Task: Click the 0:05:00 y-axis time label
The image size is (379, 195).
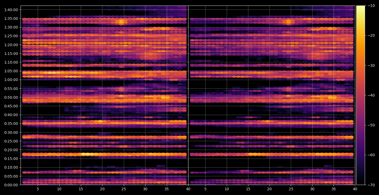Action: click(x=11, y=176)
